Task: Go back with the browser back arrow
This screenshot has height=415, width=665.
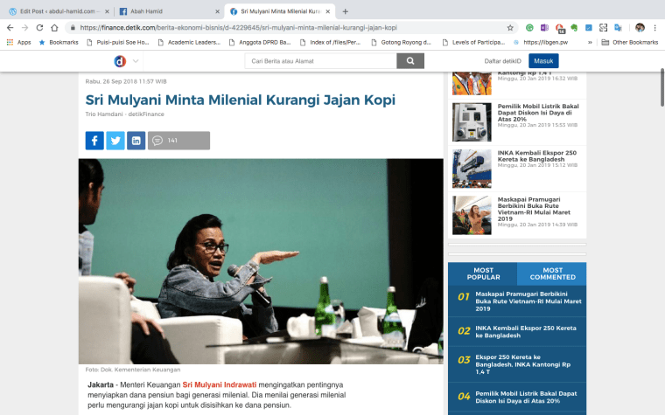Action: pos(10,28)
